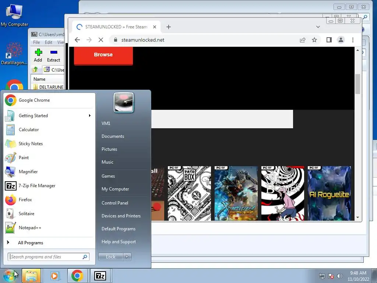Click the steamunlocked.net address bar
377x283 pixels.
204,40
